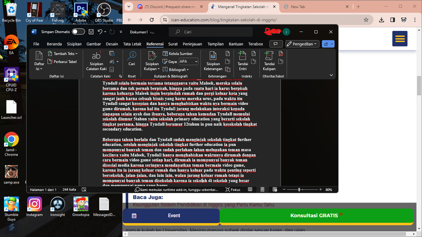
Task: Click the zoom out minus button
Action: point(284,190)
